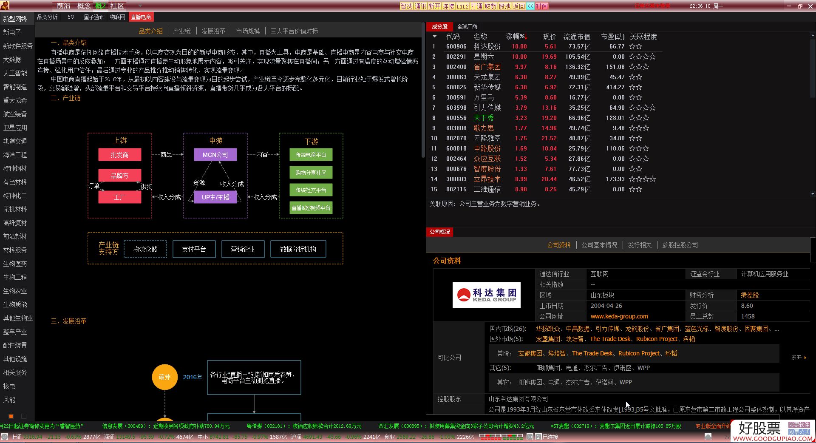Jump to 三大平台价值对标 section
Image resolution: width=816 pixels, height=443 pixels.
pos(294,31)
